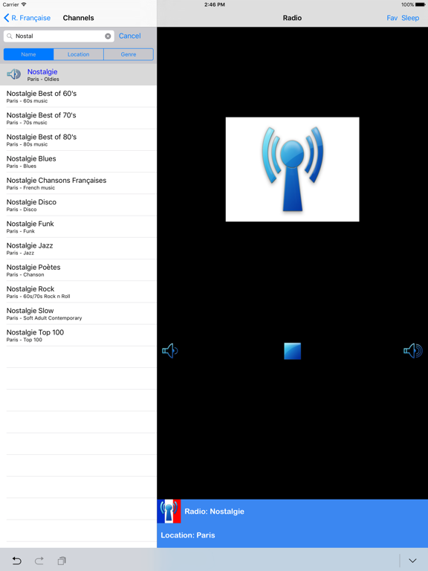Screen dimensions: 428x571
Task: Tap the Location: Paris label
Action: tap(188, 535)
